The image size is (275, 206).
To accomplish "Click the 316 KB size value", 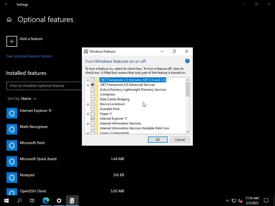I will click(118, 175).
